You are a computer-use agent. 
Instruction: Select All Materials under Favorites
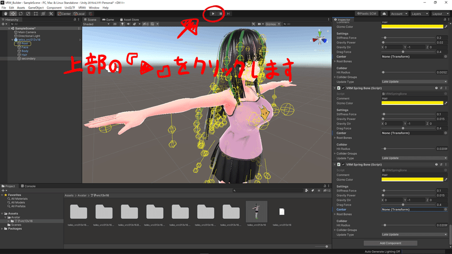[19, 199]
